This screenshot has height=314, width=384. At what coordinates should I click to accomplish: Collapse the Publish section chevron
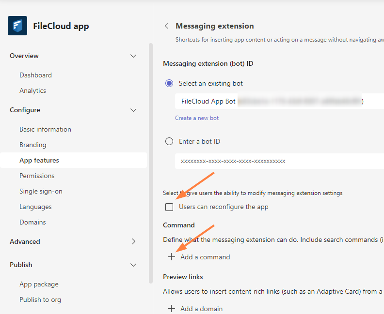coord(133,265)
